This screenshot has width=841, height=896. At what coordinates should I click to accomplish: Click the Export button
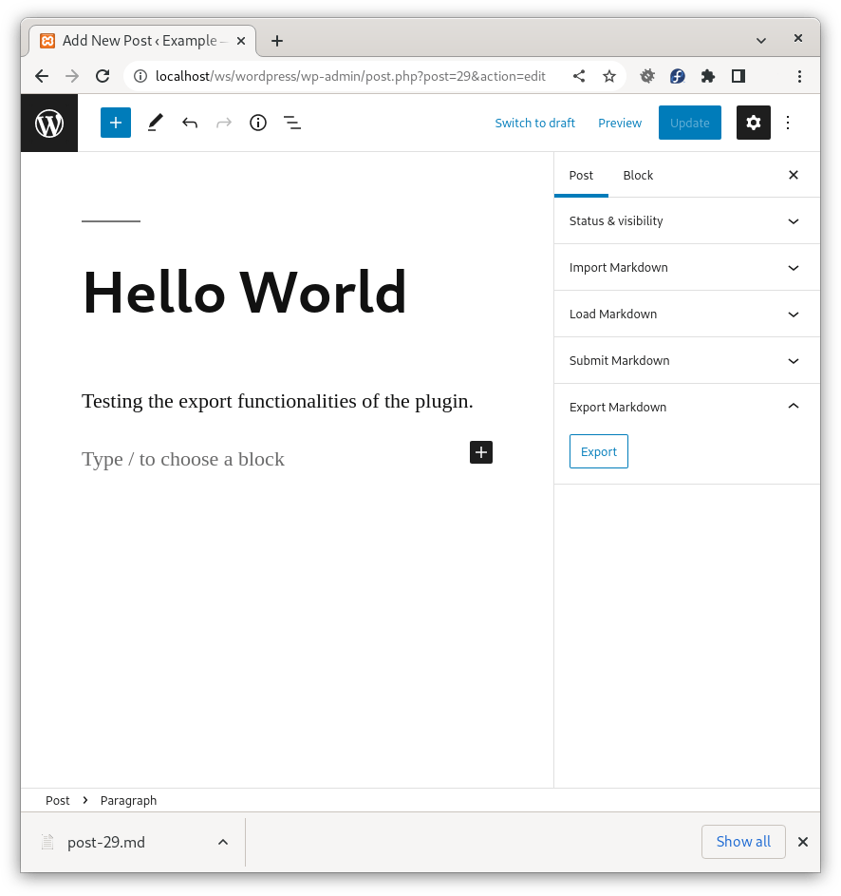(x=598, y=451)
